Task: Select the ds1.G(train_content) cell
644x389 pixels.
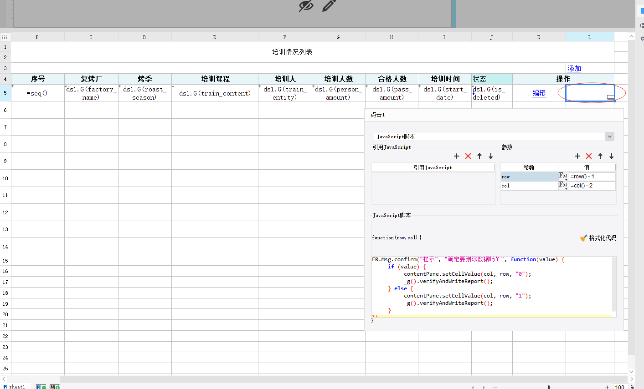Action: point(215,93)
